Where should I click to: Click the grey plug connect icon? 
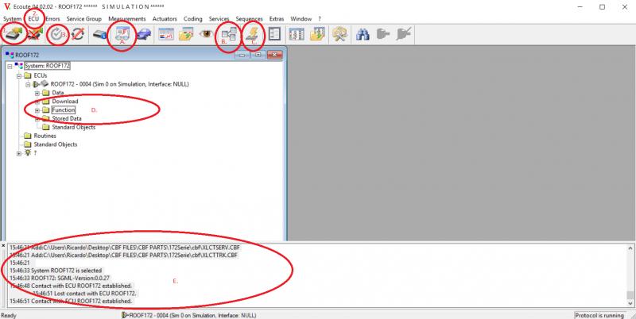pyautogui.click(x=383, y=34)
